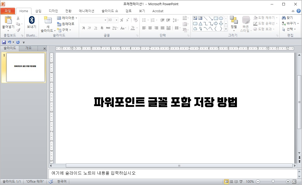Select the Rounded Rectangle shape

(x=195, y=24)
